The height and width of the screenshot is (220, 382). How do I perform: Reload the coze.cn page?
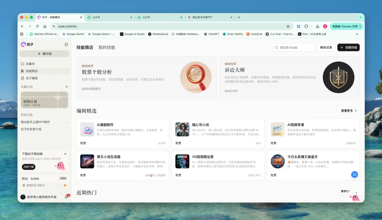(37, 26)
